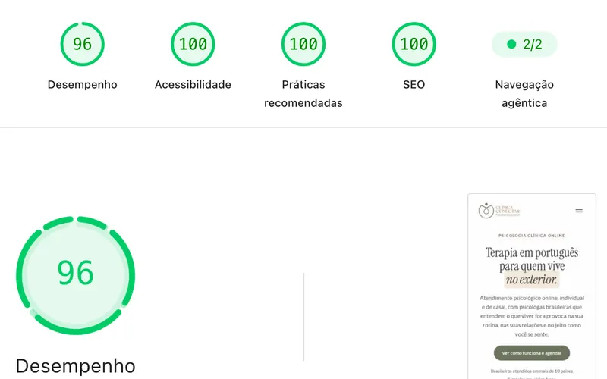Click Ver como funciona e agendar button
The height and width of the screenshot is (379, 607).
tap(532, 352)
